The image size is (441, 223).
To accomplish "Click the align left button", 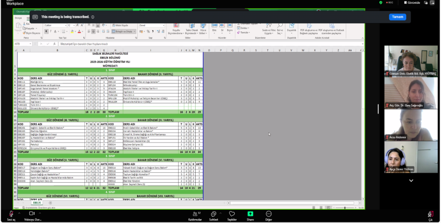I will [89, 31].
